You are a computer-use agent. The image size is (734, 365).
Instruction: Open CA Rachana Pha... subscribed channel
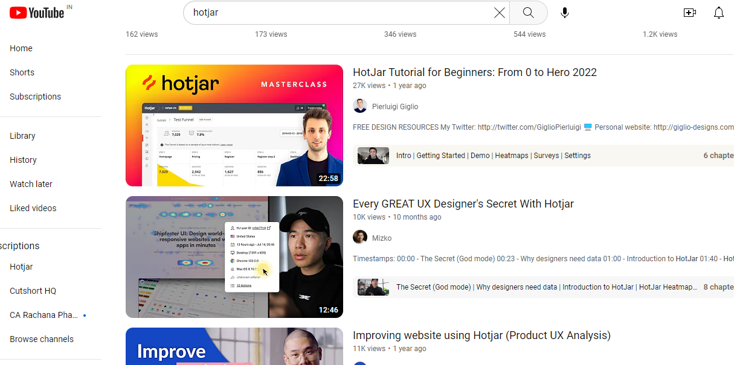(x=43, y=315)
